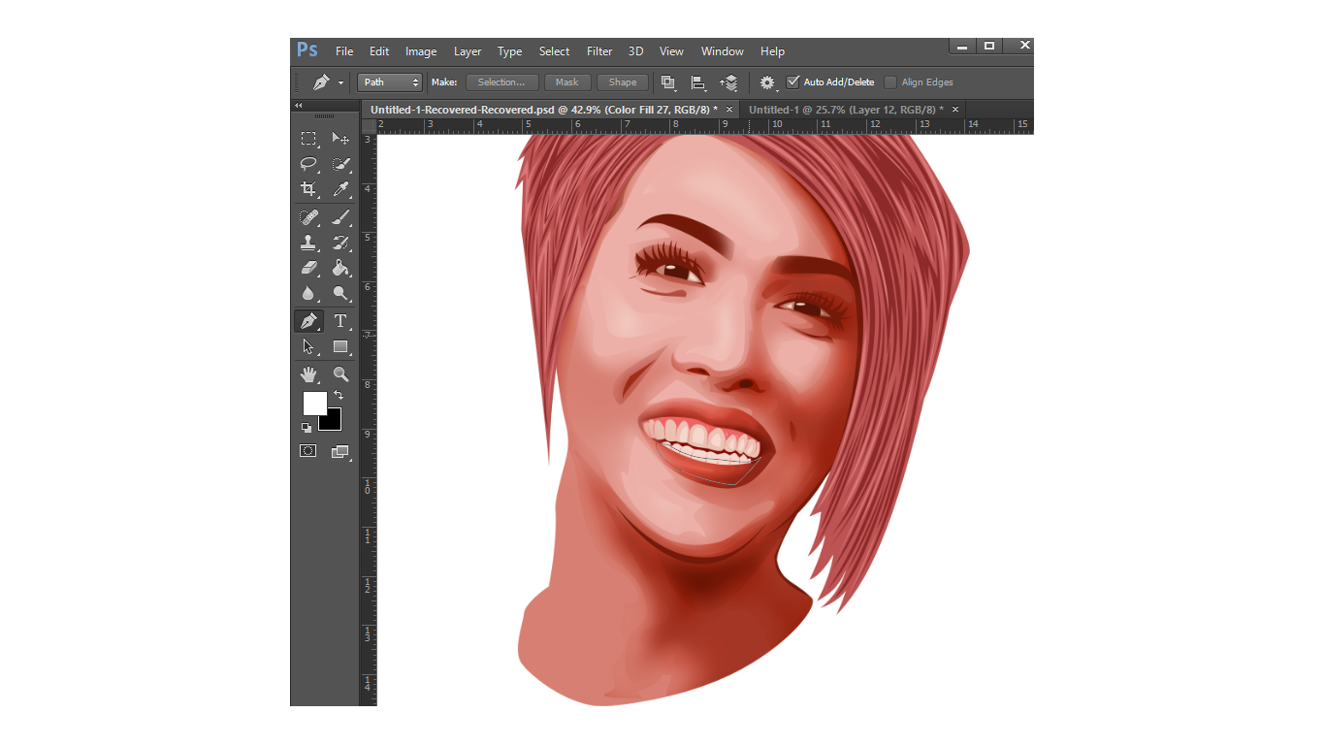Select the Spot Healing Brush tool
The image size is (1325, 745).
pos(308,217)
